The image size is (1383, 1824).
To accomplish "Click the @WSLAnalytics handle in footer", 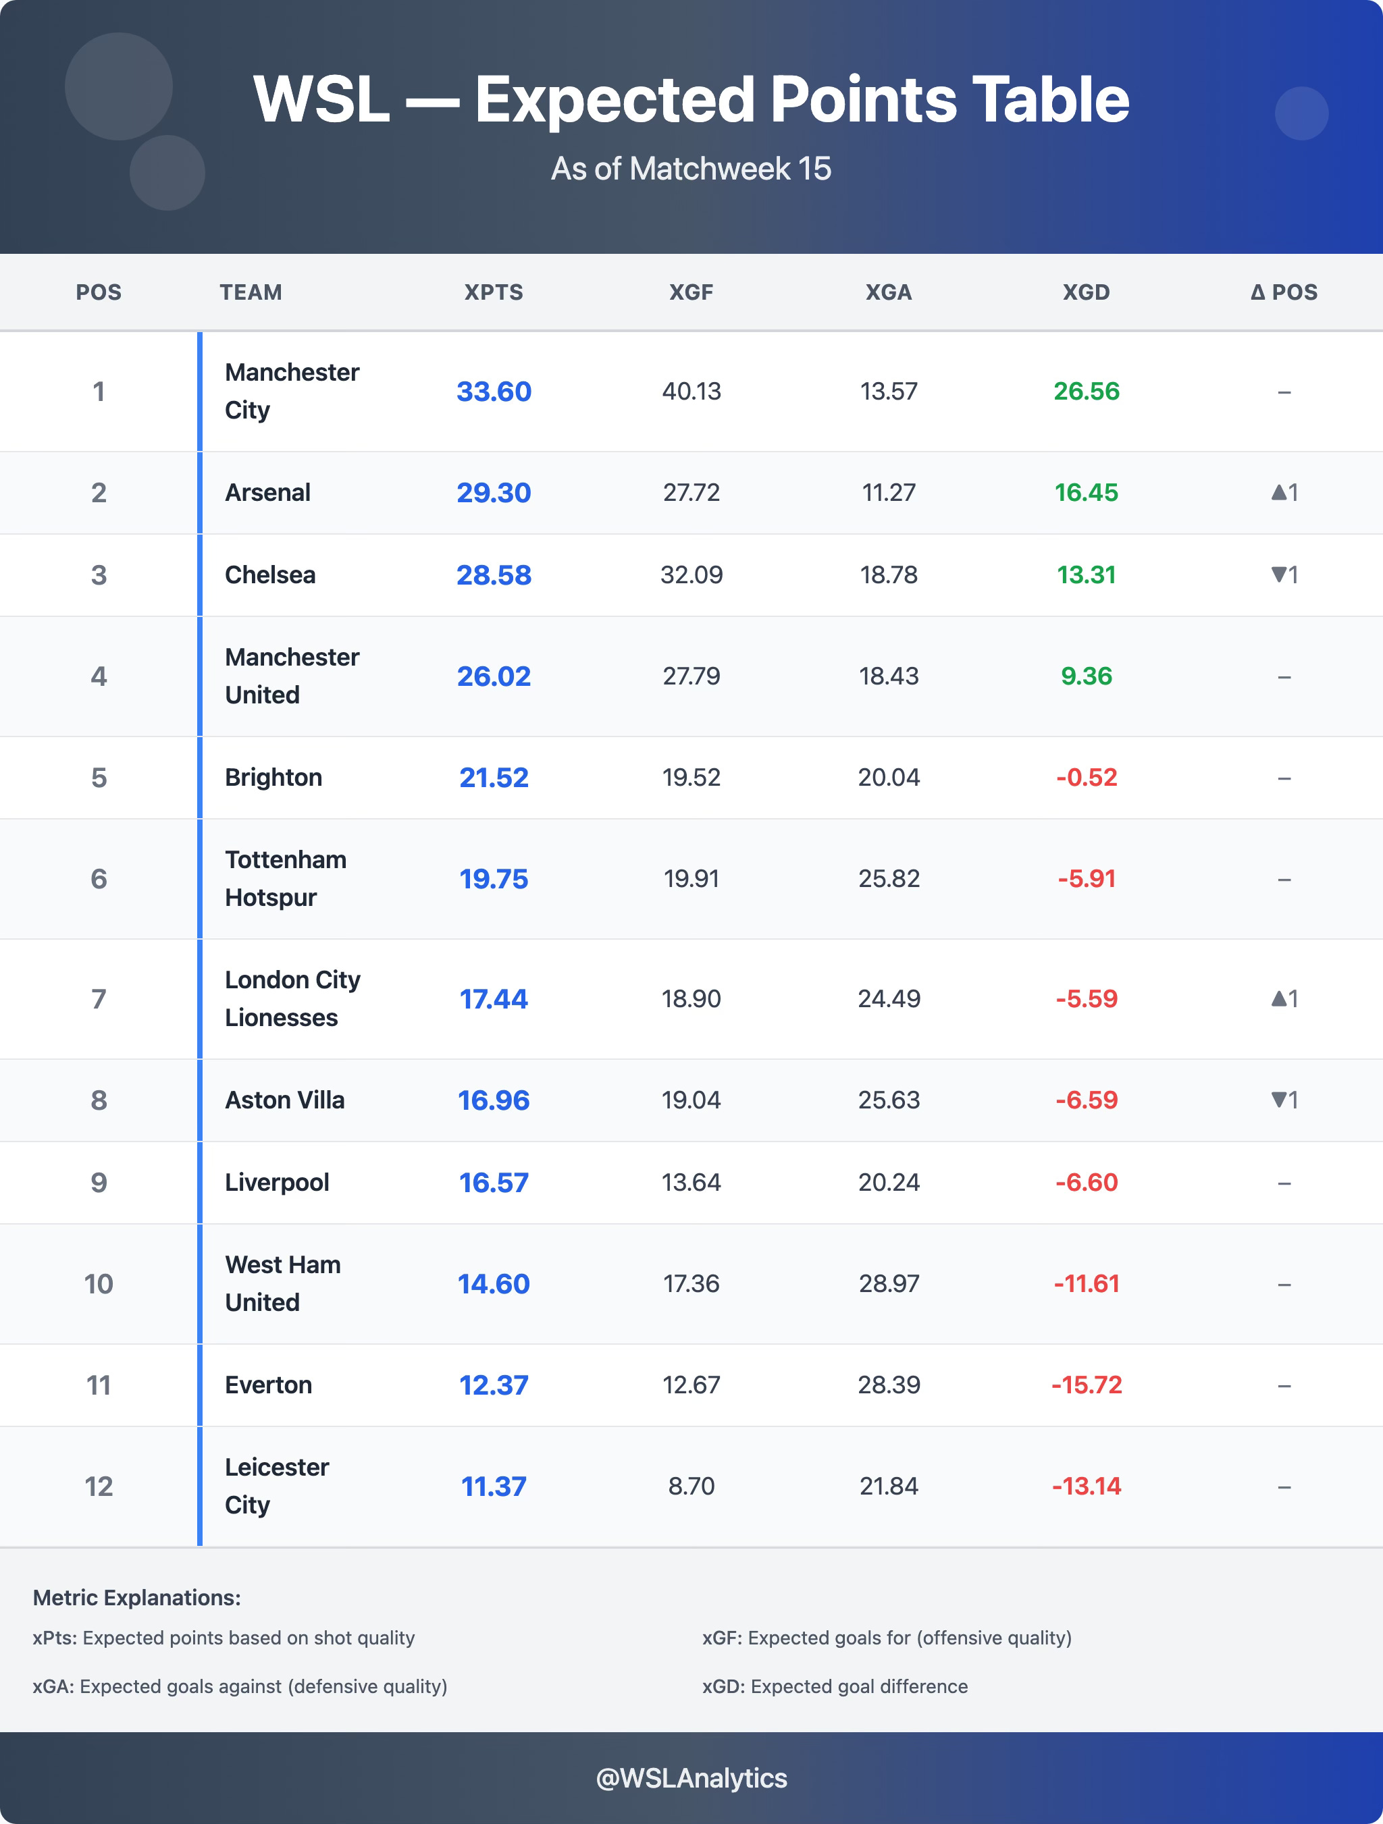I will tap(691, 1777).
